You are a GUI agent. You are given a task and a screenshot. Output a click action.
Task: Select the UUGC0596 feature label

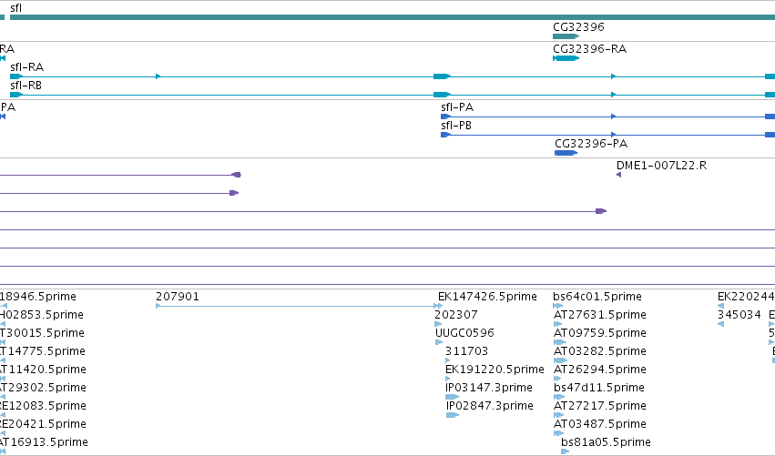click(464, 333)
